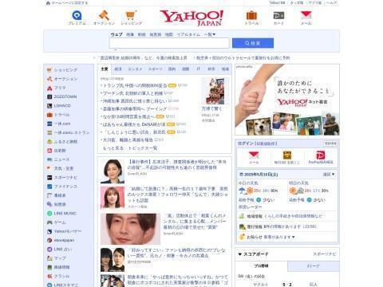
Task: Click the ニュース sidebar icon
Action: [x=49, y=159]
